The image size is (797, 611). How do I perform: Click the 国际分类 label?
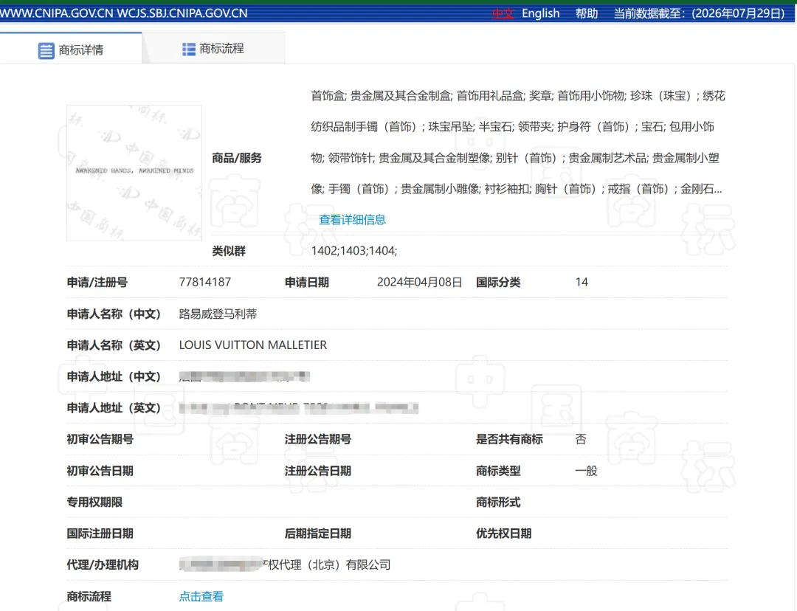click(x=498, y=282)
